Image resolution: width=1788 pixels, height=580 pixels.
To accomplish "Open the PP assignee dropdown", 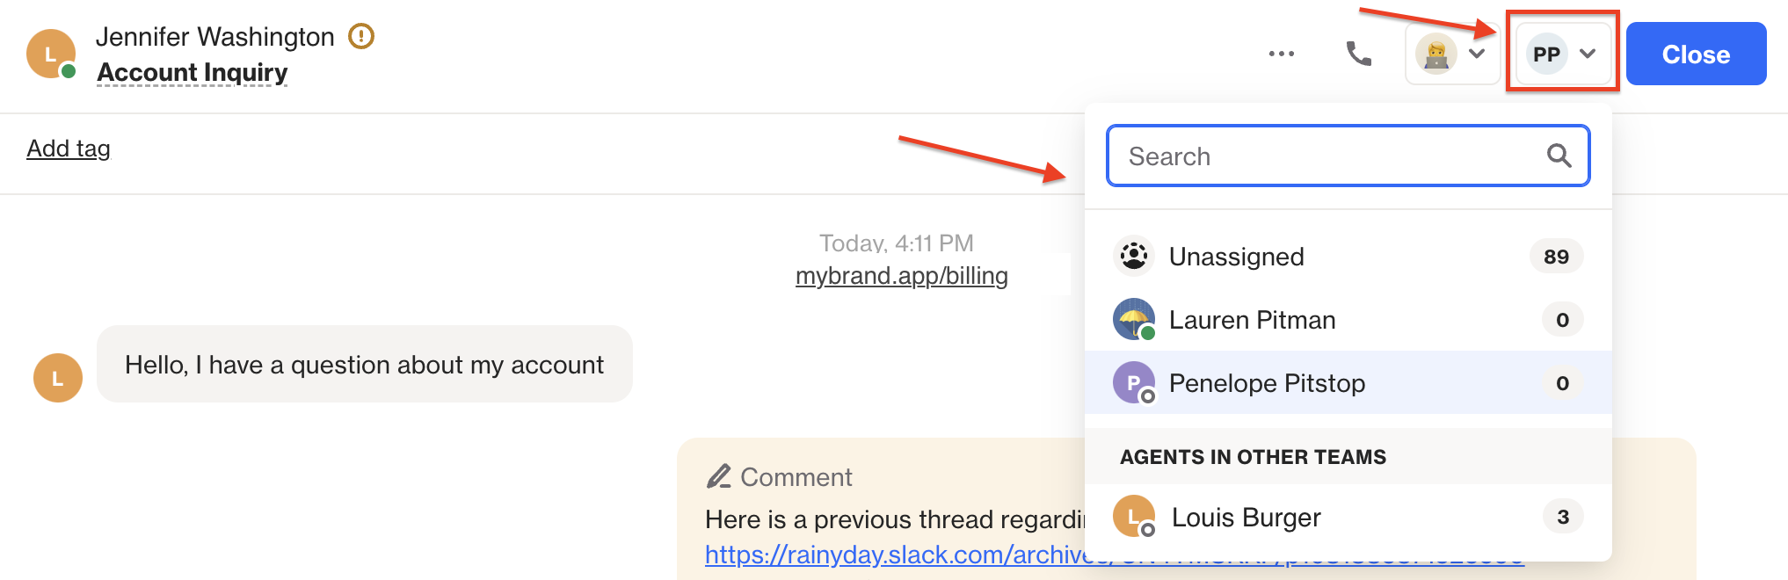I will [1563, 54].
